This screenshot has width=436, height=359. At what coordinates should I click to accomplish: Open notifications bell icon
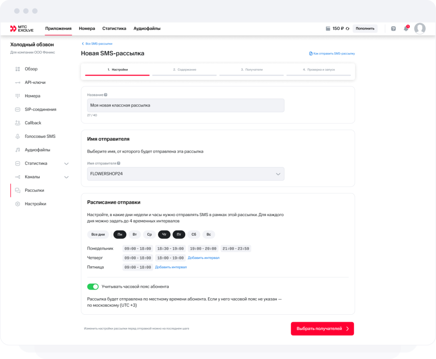coord(406,28)
